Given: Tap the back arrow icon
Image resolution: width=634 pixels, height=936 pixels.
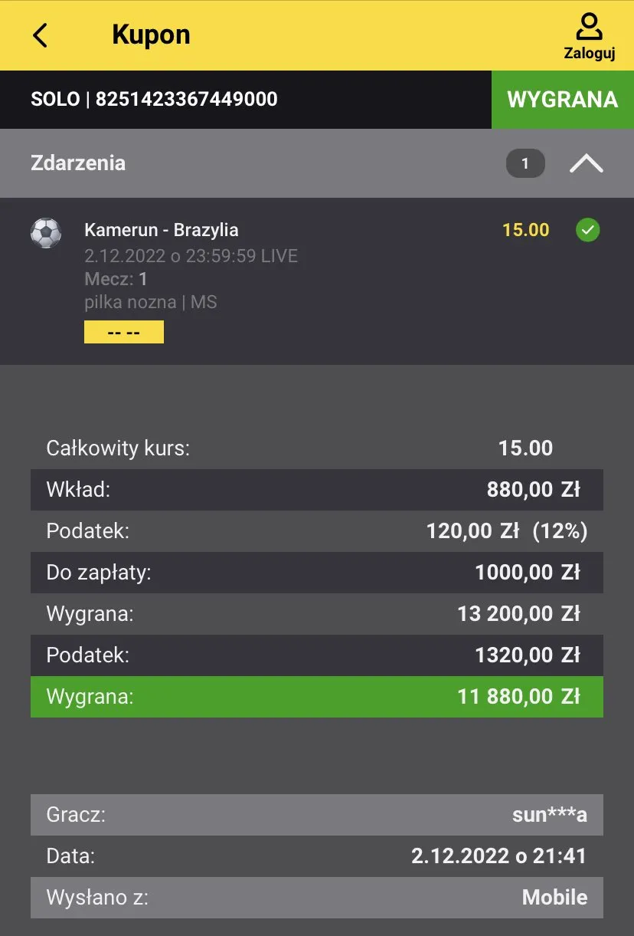Looking at the screenshot, I should point(41,35).
